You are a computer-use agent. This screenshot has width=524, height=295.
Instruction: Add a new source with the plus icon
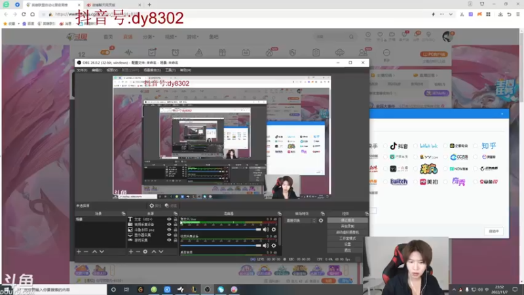click(130, 252)
